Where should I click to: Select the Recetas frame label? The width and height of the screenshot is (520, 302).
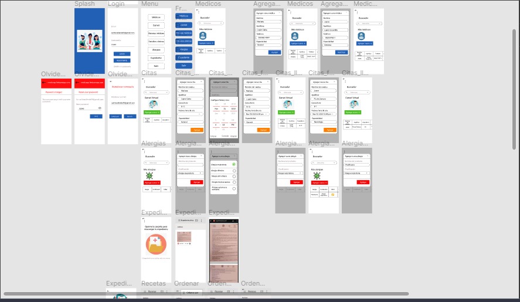pos(153,283)
